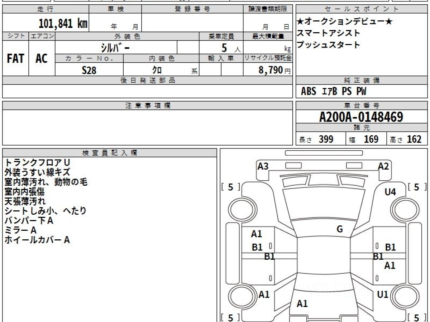This screenshot has width=430, height=322.
Task: Select the シルバー exterior color value
Action: pos(115,48)
